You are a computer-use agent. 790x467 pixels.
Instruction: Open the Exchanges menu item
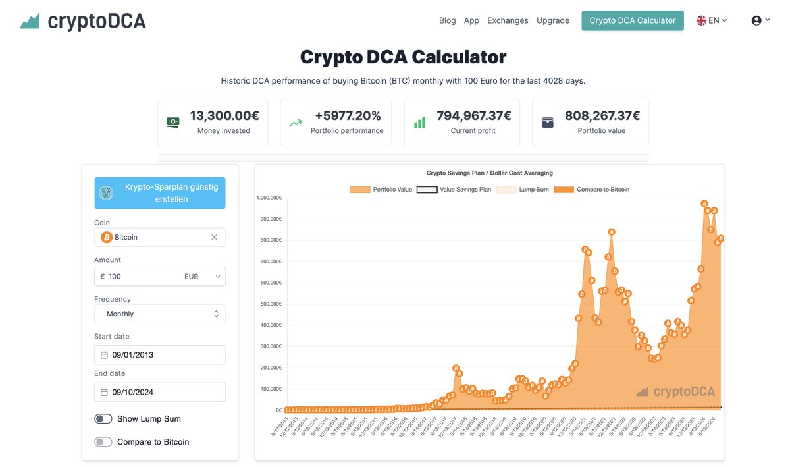tap(508, 20)
